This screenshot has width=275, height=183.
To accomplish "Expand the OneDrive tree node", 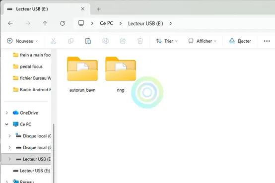I will click(6, 113).
